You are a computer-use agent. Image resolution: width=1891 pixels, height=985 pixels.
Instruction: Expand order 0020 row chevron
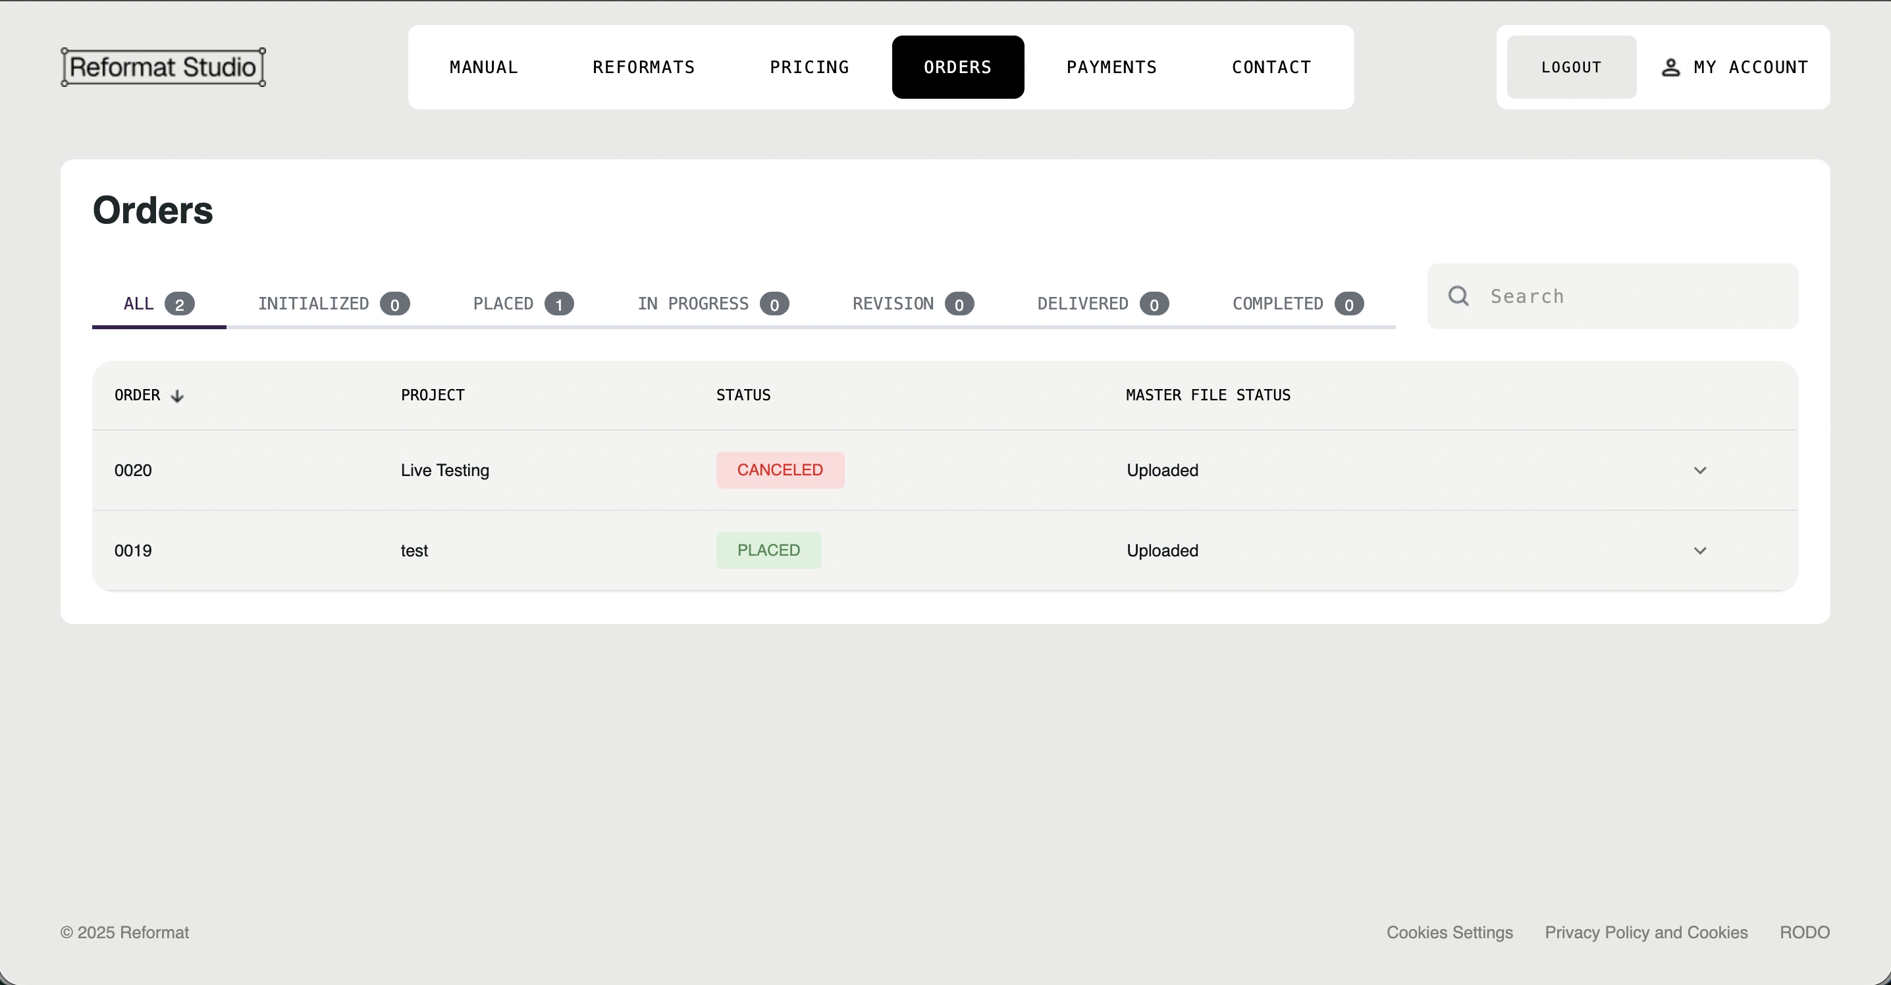(x=1699, y=471)
